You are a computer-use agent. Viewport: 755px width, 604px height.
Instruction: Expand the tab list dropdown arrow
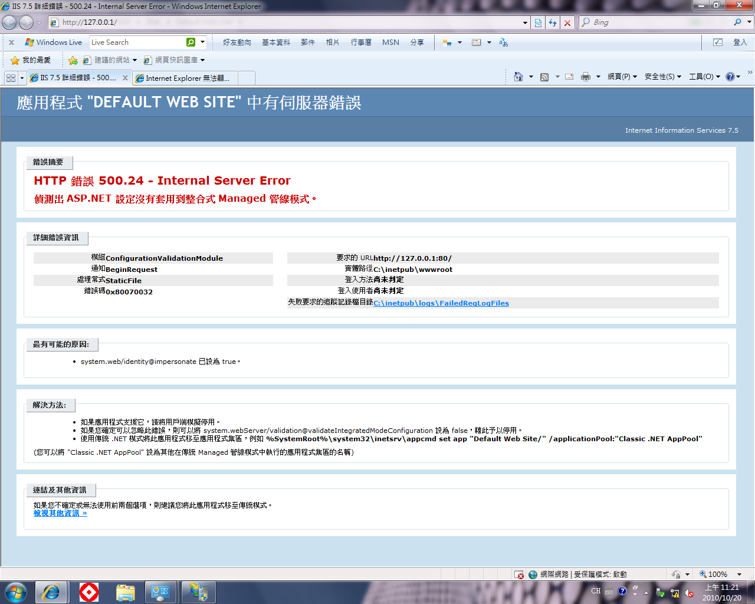(x=22, y=78)
